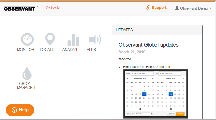Image resolution: width=216 pixels, height=120 pixels.
Task: Select the LOCATE label
Action: click(x=47, y=49)
